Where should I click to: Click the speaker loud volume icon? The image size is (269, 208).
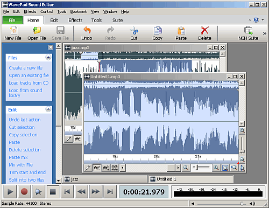coord(252,204)
